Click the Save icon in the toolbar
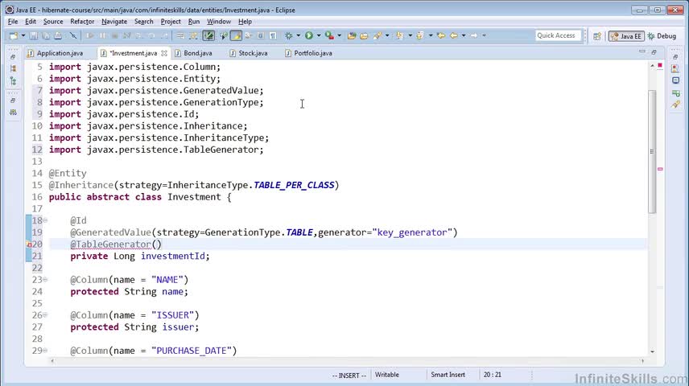 33,35
